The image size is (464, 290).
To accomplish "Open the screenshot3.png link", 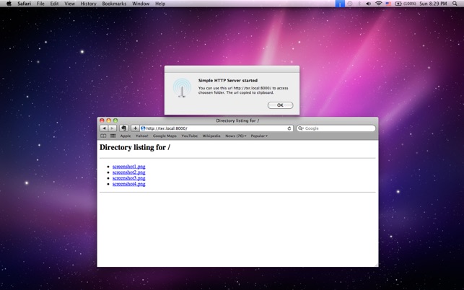I will point(128,178).
